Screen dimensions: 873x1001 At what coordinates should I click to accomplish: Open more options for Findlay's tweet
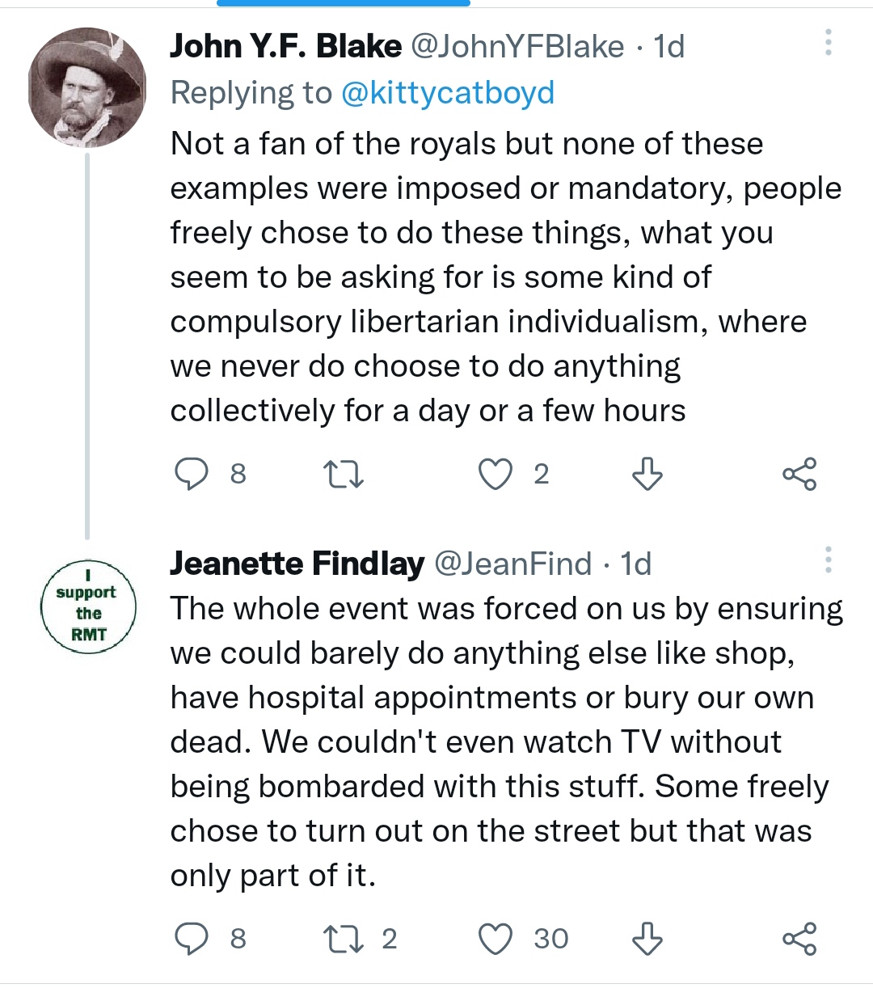coord(828,560)
